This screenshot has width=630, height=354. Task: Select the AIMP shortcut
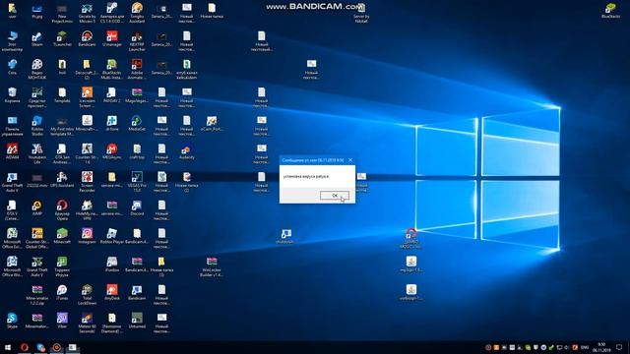click(x=37, y=207)
